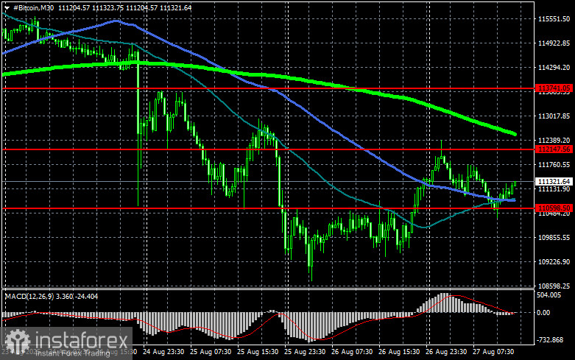Select the #Bitcoin,M30 chart title

[33, 7]
